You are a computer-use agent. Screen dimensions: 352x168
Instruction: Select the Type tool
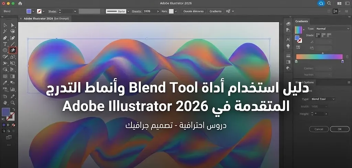click(5, 44)
